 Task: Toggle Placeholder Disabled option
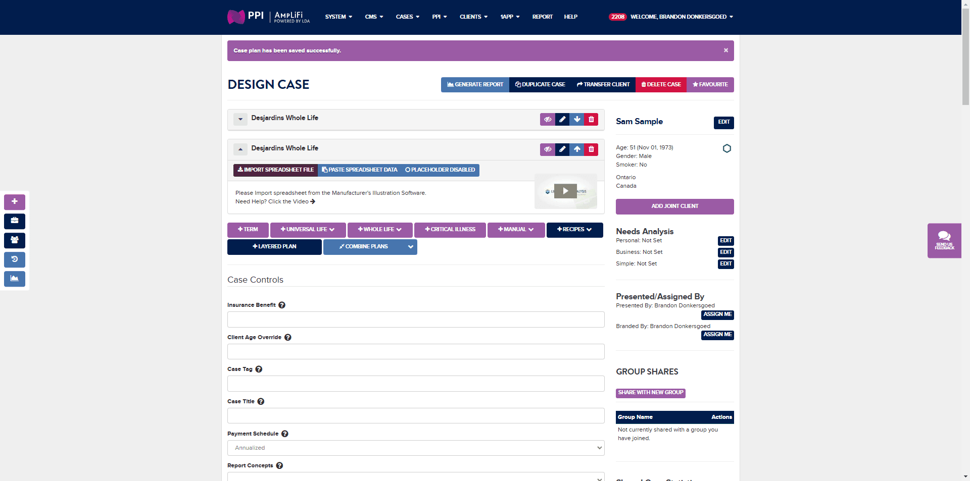pyautogui.click(x=440, y=170)
